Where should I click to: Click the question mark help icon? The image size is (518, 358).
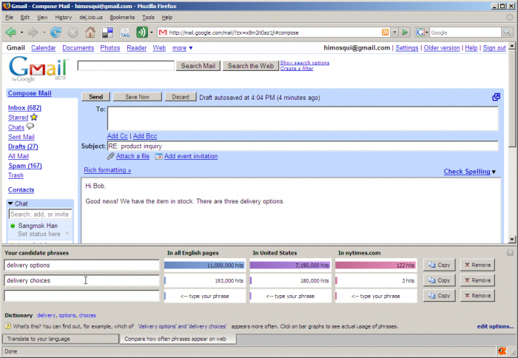click(x=7, y=326)
